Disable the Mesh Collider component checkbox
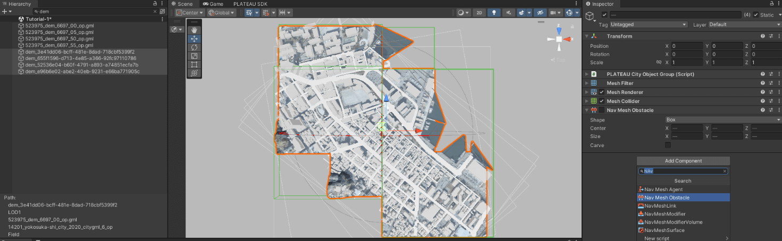782x241 pixels. coord(602,101)
